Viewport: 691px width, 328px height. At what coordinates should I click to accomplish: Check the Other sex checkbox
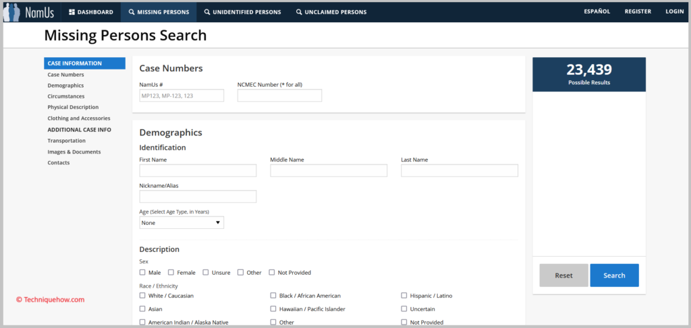point(240,273)
